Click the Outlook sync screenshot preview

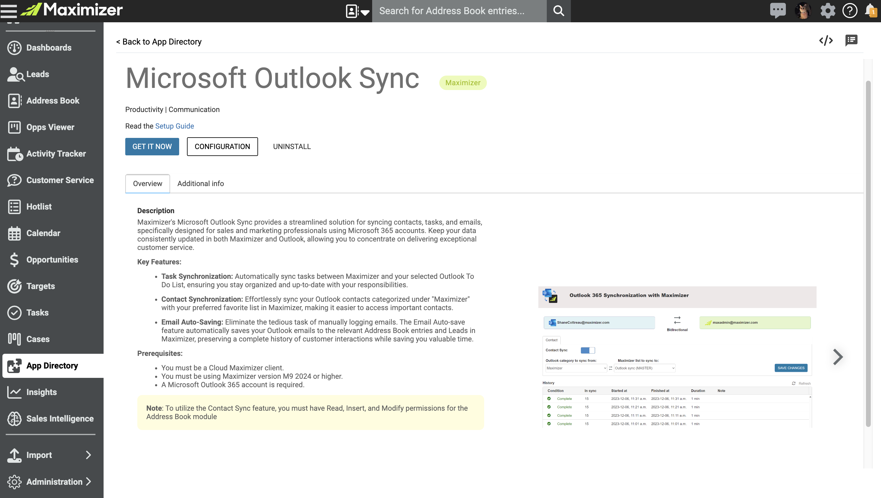click(677, 357)
